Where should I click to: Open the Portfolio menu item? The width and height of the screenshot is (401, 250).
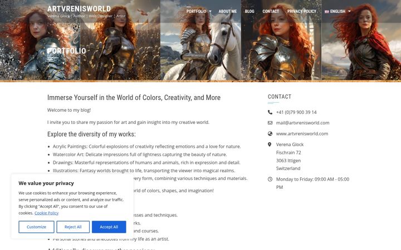[196, 11]
